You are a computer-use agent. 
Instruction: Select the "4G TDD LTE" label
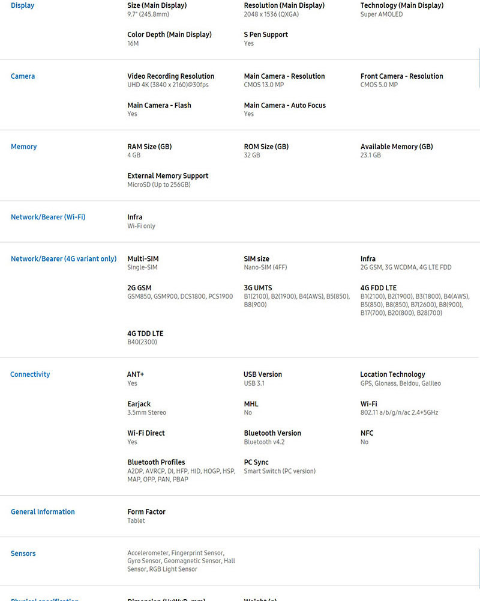point(145,334)
